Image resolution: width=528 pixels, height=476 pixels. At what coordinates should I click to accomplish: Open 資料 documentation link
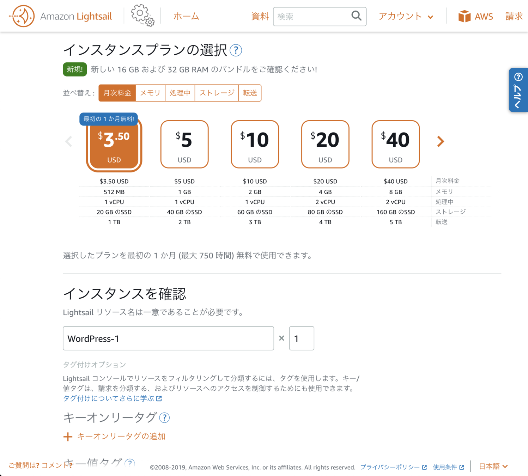tap(260, 16)
